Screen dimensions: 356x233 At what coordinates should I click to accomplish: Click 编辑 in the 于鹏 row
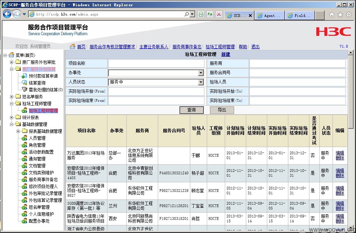point(340,153)
